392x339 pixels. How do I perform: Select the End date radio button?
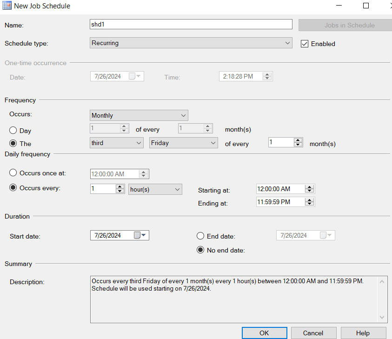[200, 236]
